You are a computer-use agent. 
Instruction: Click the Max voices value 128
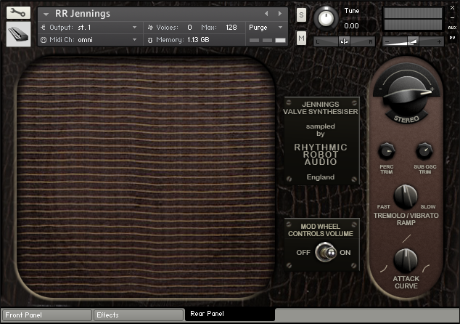tap(231, 28)
